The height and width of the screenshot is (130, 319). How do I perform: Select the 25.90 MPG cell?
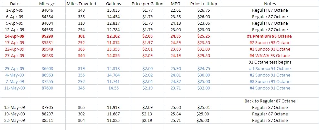tap(176, 68)
